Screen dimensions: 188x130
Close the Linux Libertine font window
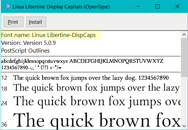click(x=177, y=6)
